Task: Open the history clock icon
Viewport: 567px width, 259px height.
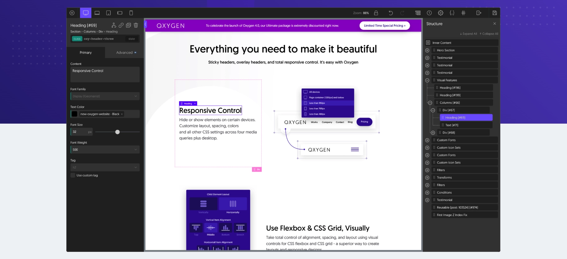Action: click(429, 13)
